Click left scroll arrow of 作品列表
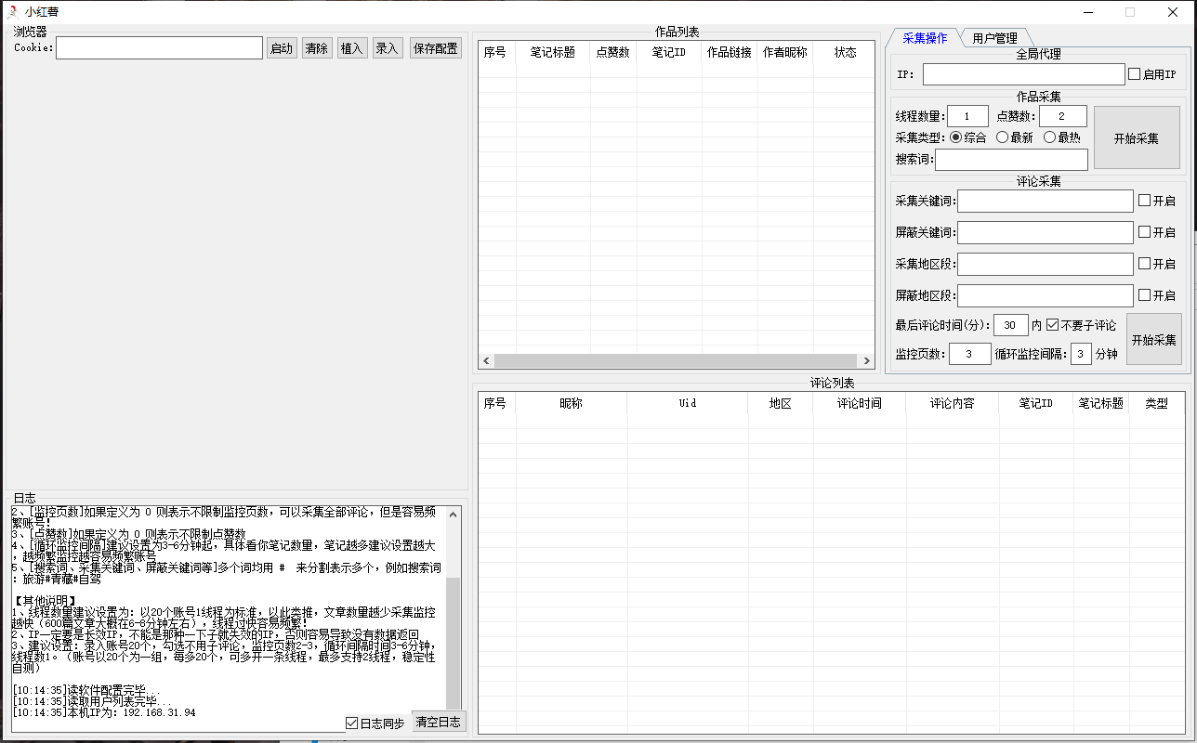The width and height of the screenshot is (1197, 743). tap(485, 361)
